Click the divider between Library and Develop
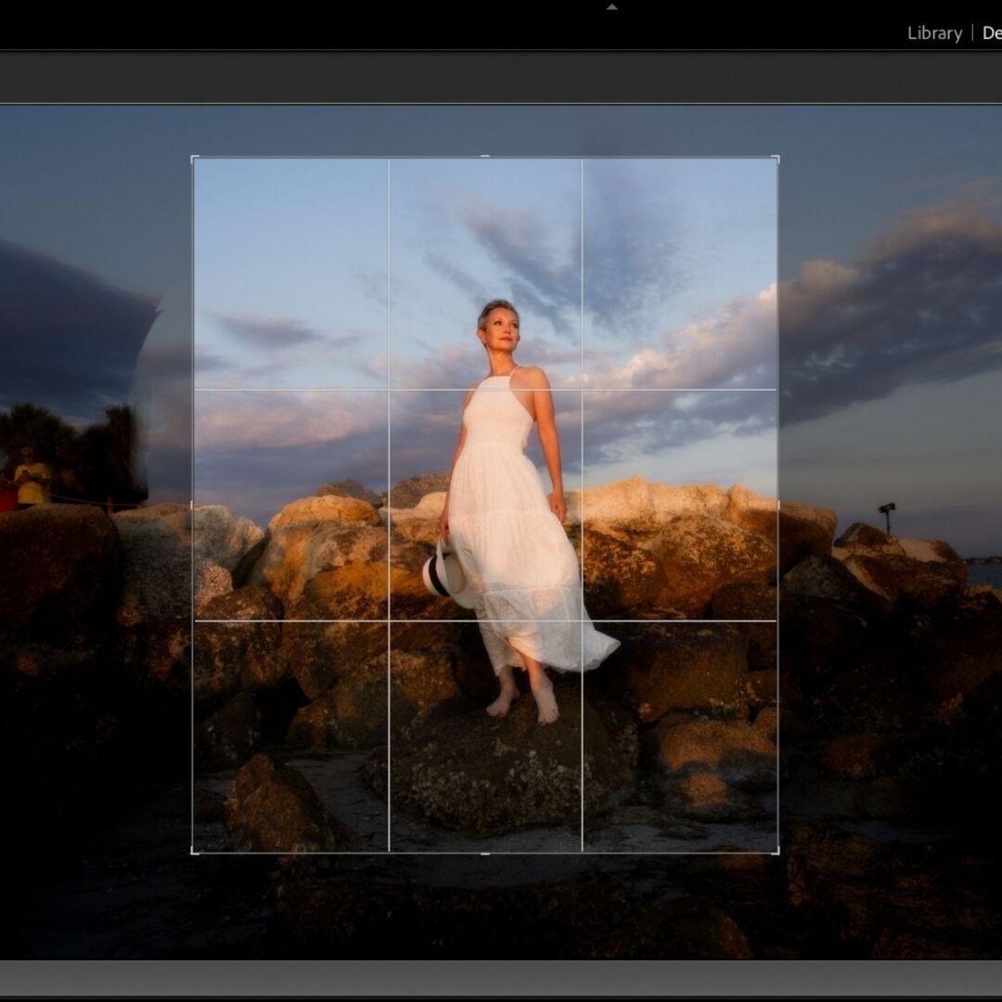The width and height of the screenshot is (1002, 1002). coord(970,33)
